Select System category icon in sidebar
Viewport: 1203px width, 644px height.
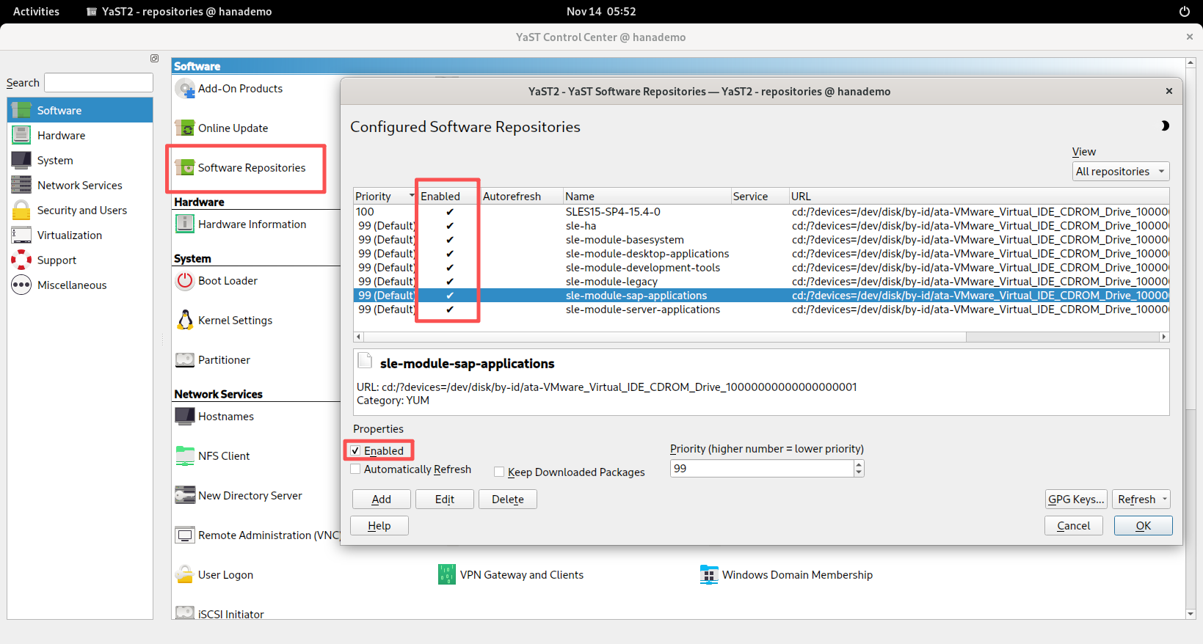click(21, 161)
